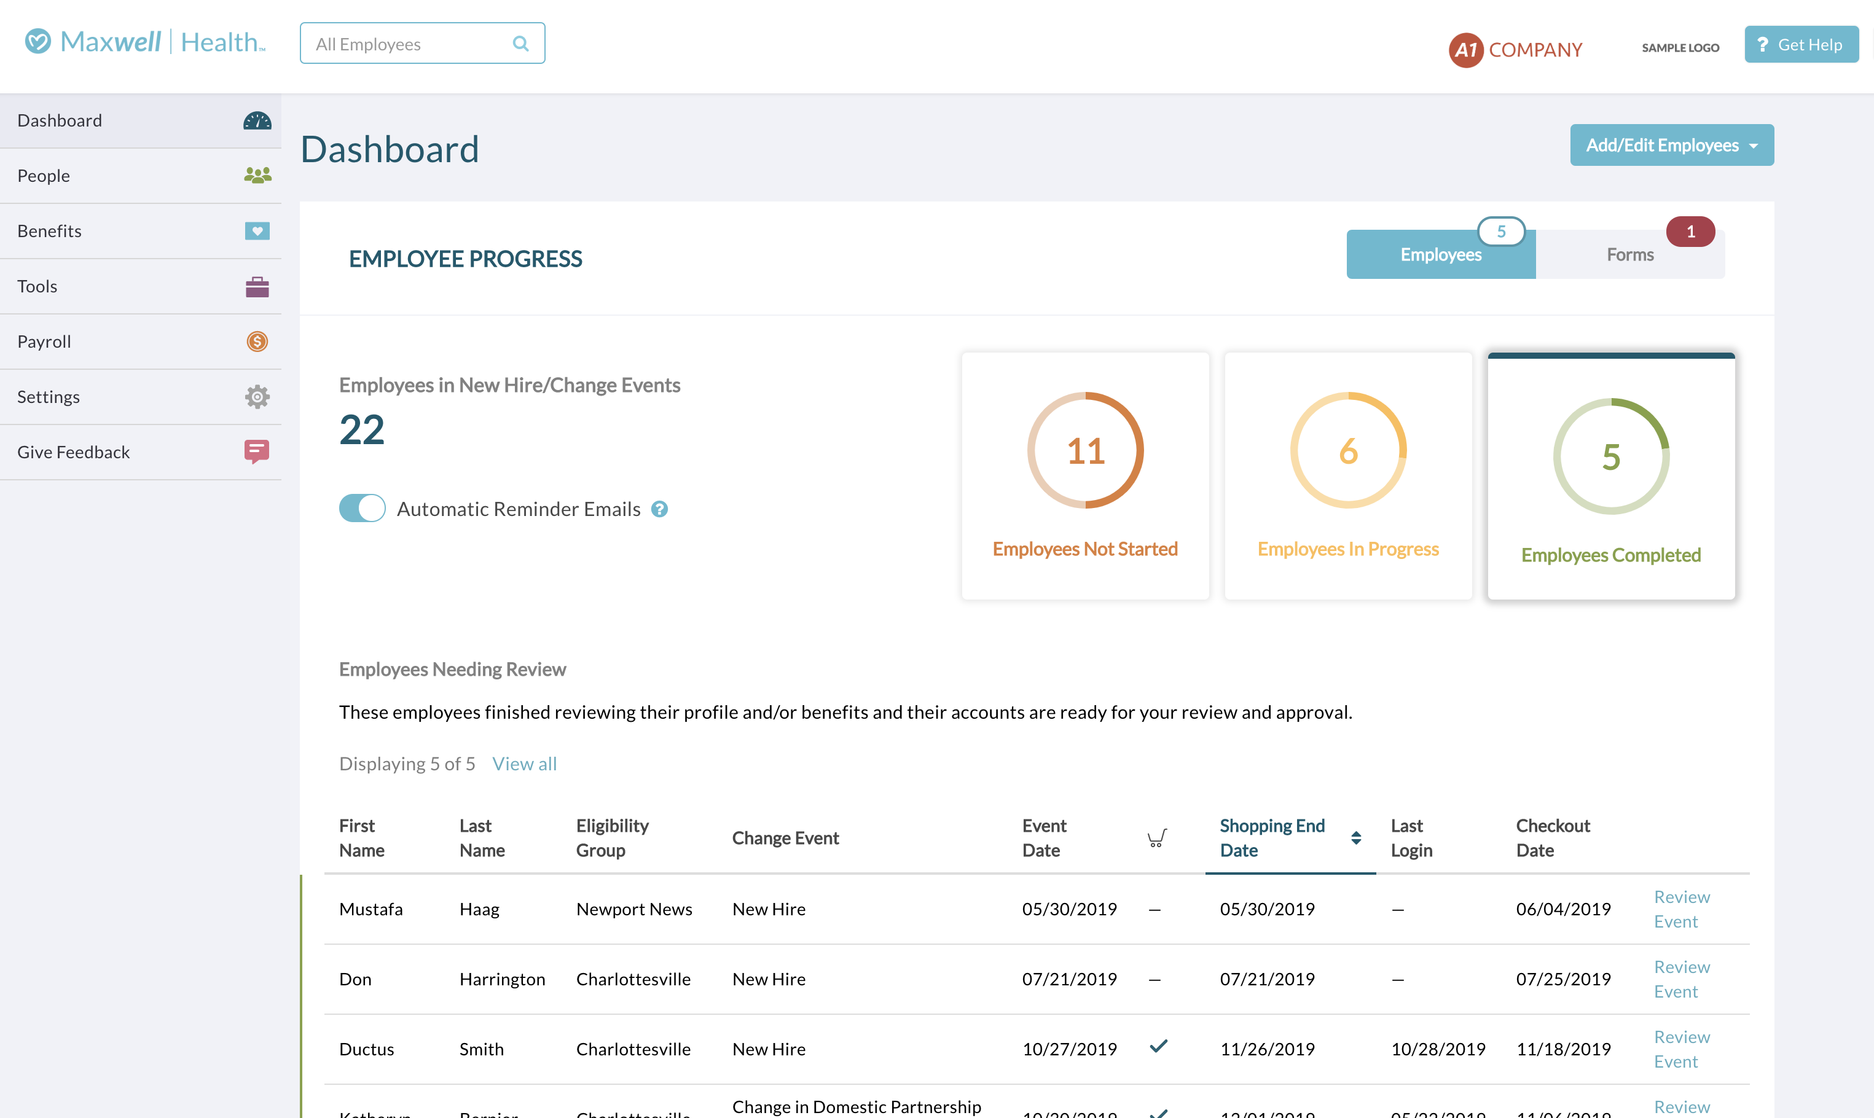
Task: Click the 5 completed progress ring
Action: 1611,456
